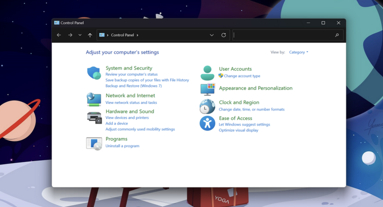Viewport: 383px width, 207px height.
Task: Expand the address bar history dropdown
Action: tap(212, 35)
